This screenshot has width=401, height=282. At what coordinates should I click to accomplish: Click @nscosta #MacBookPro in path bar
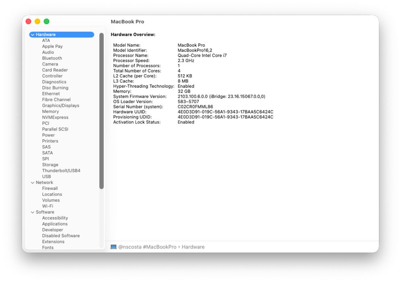147,247
